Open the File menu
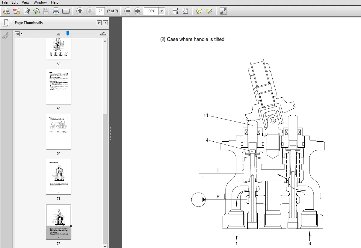Image resolution: width=361 pixels, height=248 pixels. [5, 2]
